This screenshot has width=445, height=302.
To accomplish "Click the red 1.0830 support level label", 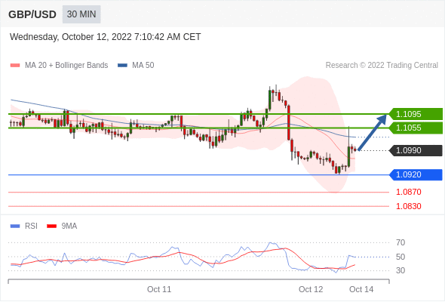I will point(408,206).
